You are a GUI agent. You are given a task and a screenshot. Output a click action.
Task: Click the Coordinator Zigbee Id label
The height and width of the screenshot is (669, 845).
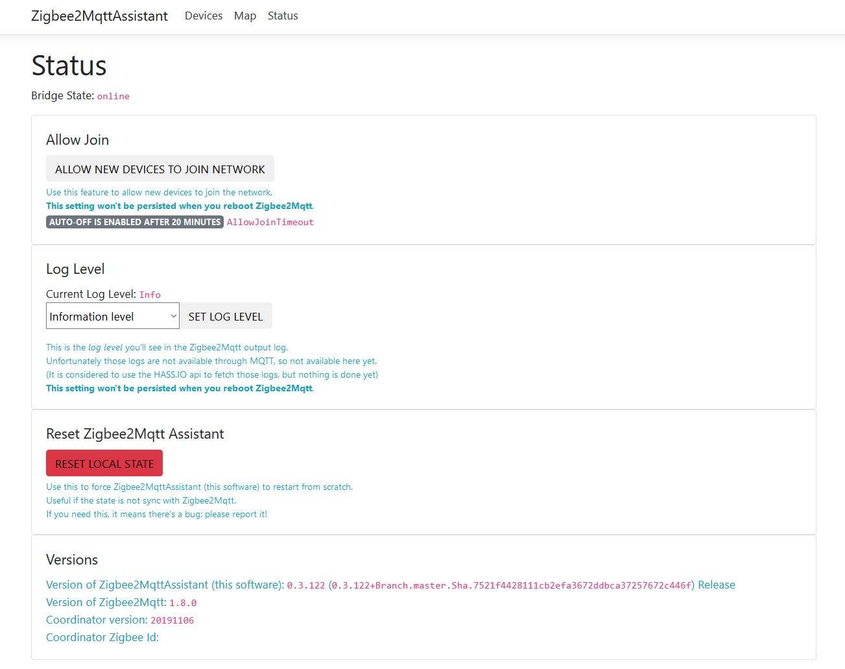(x=102, y=637)
